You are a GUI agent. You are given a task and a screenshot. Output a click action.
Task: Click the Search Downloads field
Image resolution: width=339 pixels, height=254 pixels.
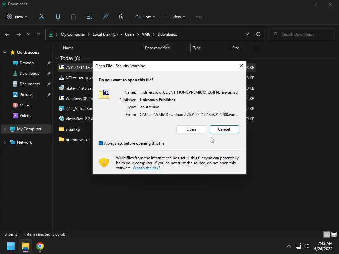click(302, 34)
